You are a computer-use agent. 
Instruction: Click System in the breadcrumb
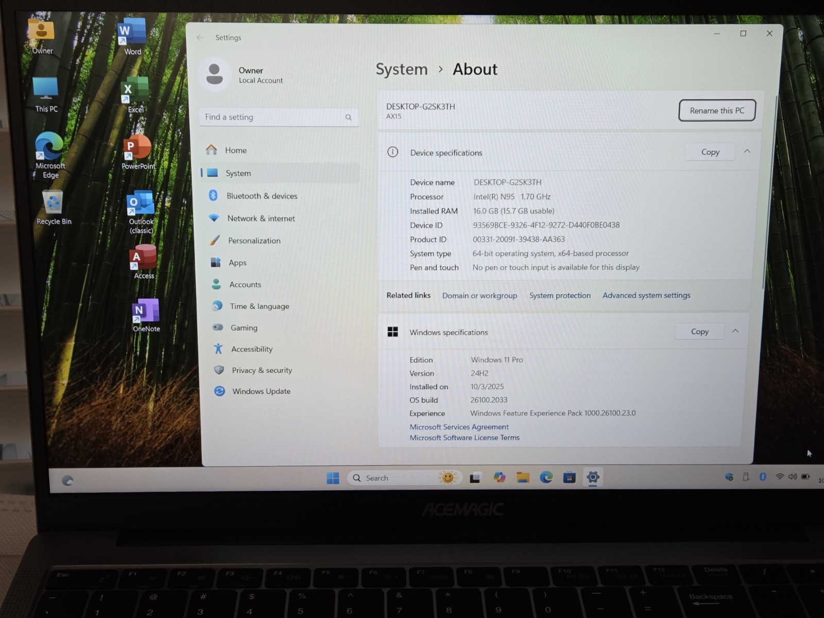tap(402, 70)
